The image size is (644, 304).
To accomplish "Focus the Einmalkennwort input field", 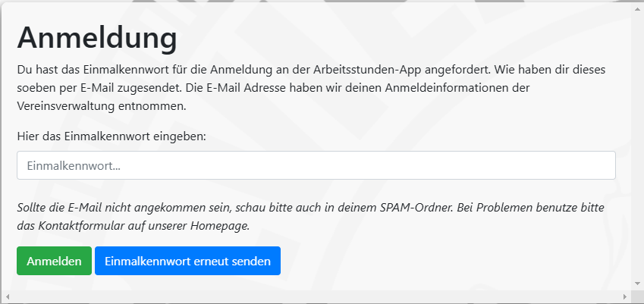I will tap(316, 165).
